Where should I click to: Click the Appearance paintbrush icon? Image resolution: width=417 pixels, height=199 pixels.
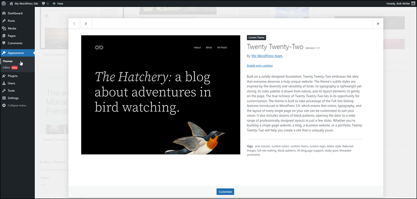coord(4,53)
